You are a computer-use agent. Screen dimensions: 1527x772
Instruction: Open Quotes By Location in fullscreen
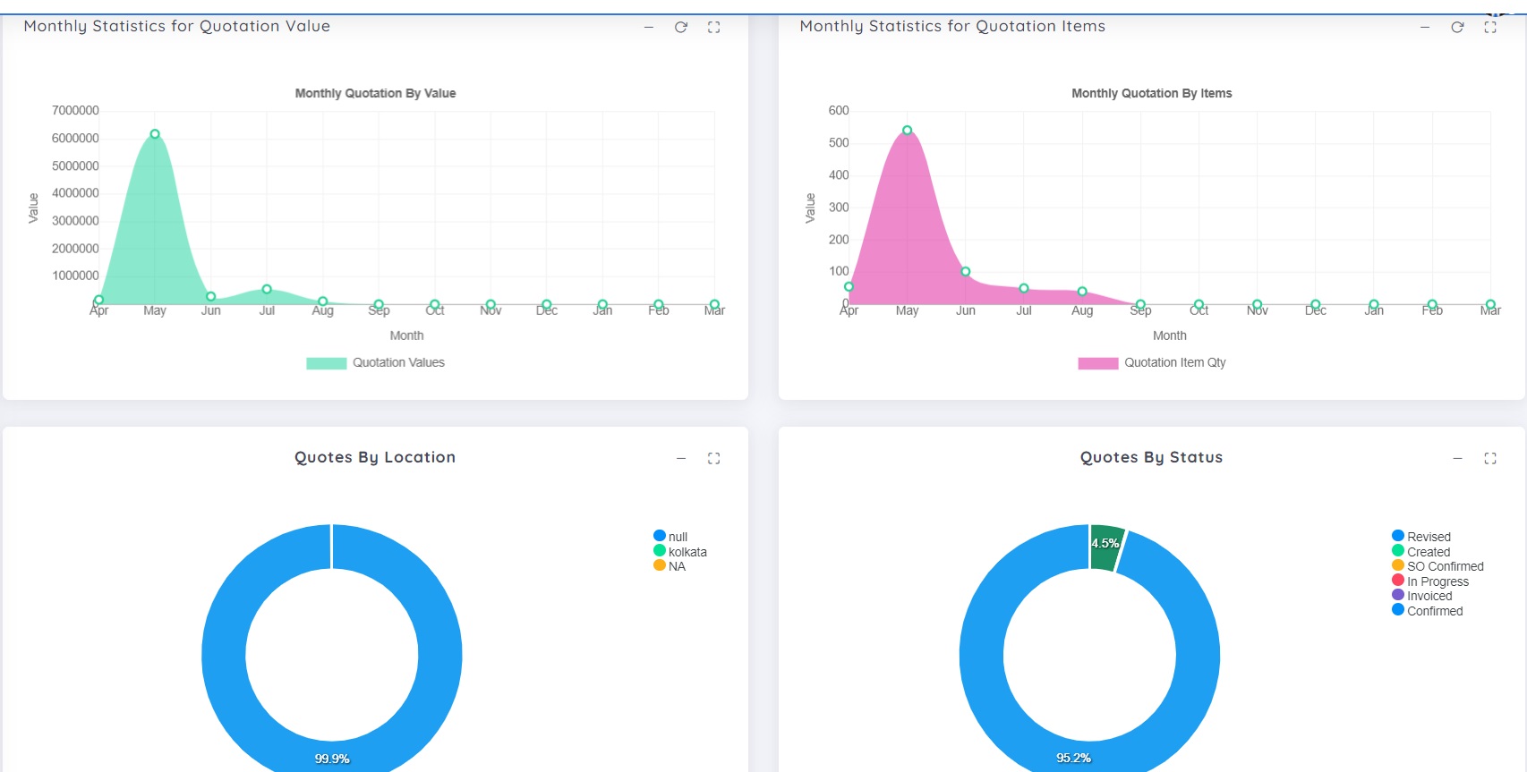click(x=713, y=458)
